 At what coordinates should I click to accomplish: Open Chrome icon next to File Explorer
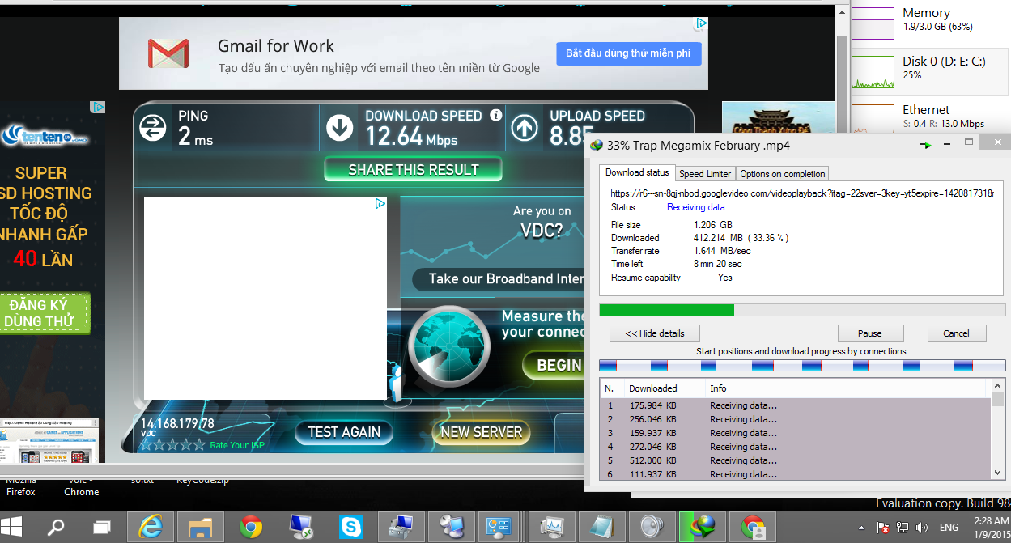click(x=250, y=527)
